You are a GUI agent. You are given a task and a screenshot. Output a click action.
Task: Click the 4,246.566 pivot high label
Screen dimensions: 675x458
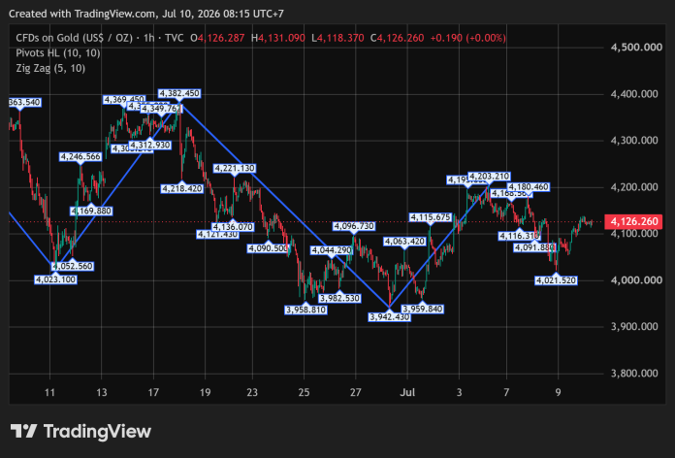(x=80, y=157)
